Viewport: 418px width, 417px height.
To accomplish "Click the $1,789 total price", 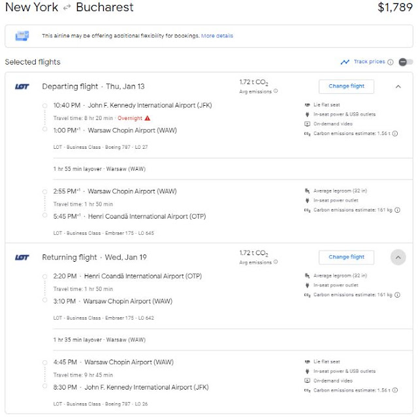I will pos(395,8).
